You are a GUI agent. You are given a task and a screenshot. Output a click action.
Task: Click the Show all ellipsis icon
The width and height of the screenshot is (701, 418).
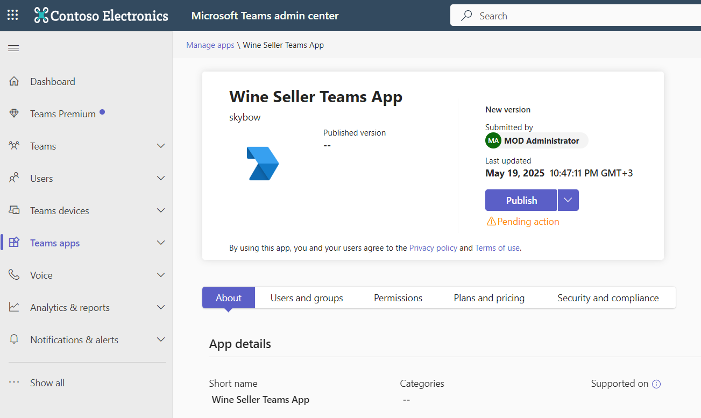click(x=14, y=383)
